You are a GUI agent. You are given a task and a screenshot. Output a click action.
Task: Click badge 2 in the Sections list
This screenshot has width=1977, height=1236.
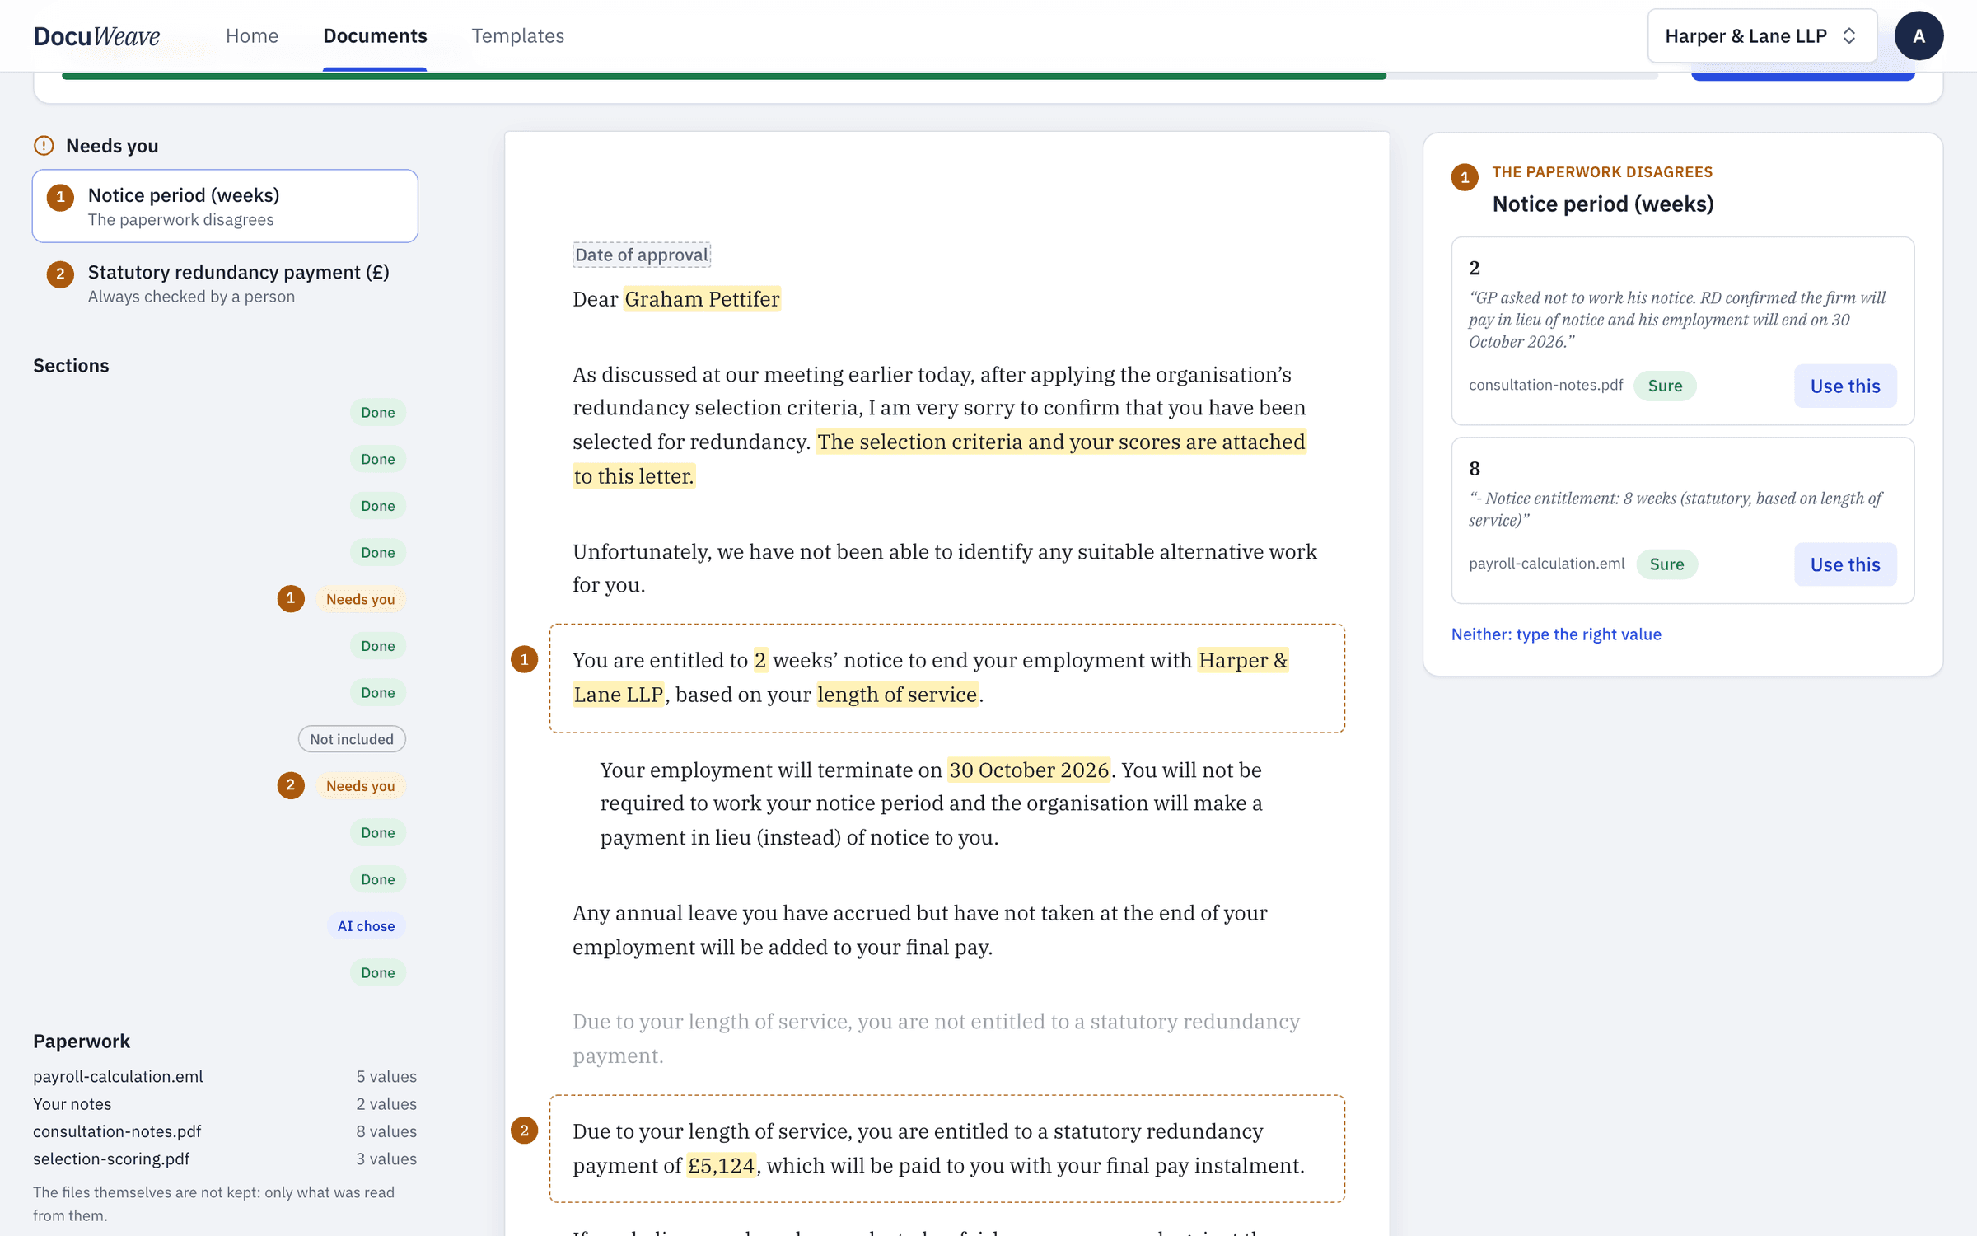290,785
